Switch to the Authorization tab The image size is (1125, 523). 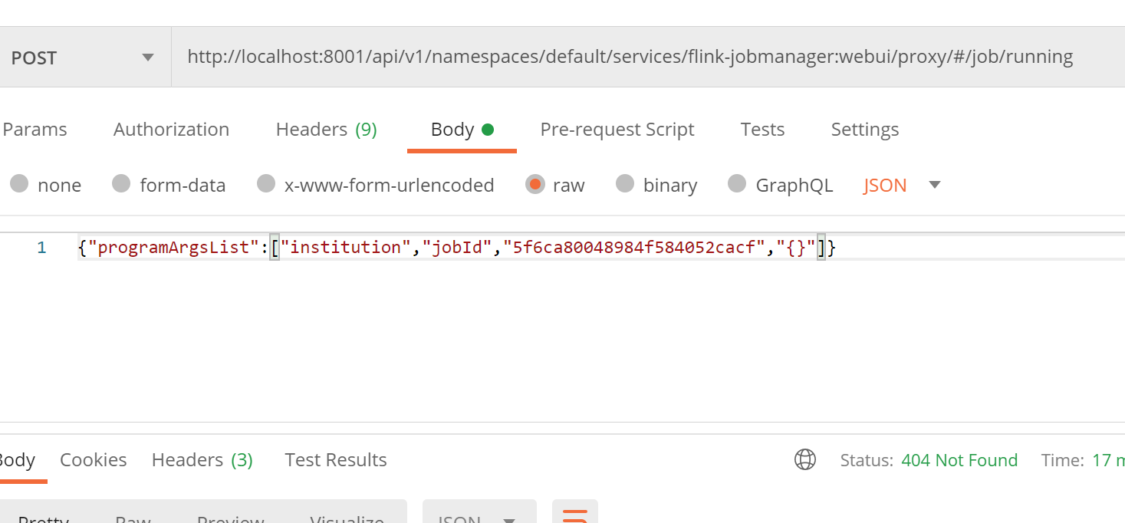(171, 130)
